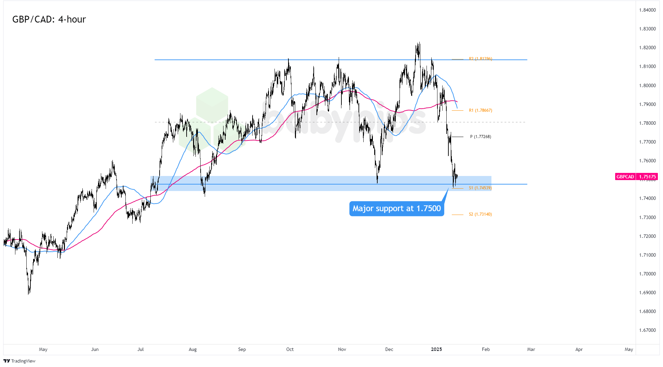Viewport: 663px width, 367px height.
Task: Click the 1.84000 price axis label
Action: [x=648, y=10]
